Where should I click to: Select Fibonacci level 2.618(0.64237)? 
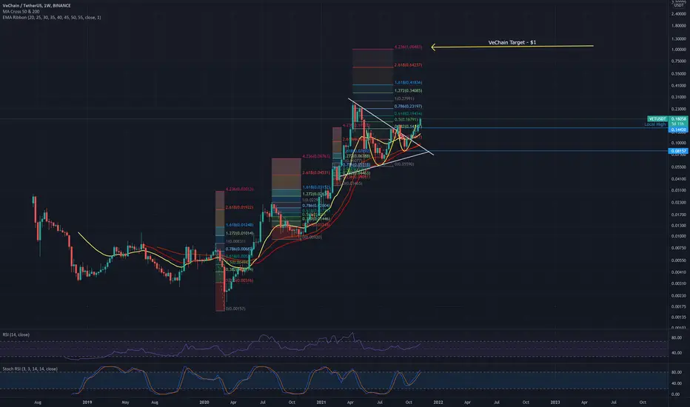408,64
